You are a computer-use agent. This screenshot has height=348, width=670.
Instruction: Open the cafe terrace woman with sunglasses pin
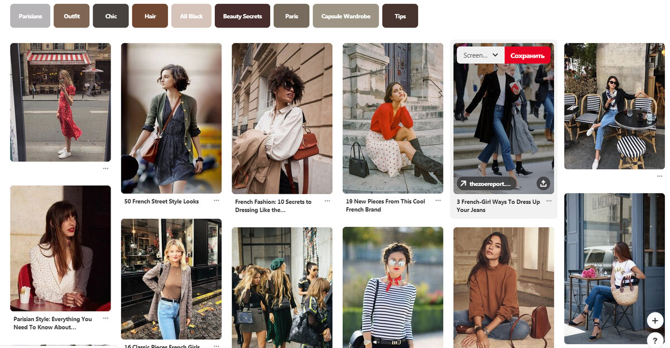[615, 106]
